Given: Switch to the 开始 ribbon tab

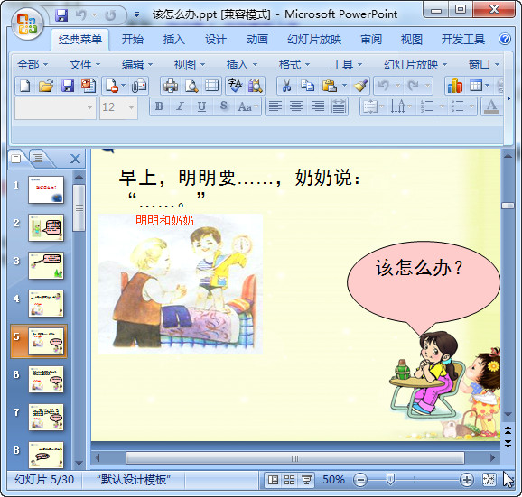Looking at the screenshot, I should click(133, 40).
